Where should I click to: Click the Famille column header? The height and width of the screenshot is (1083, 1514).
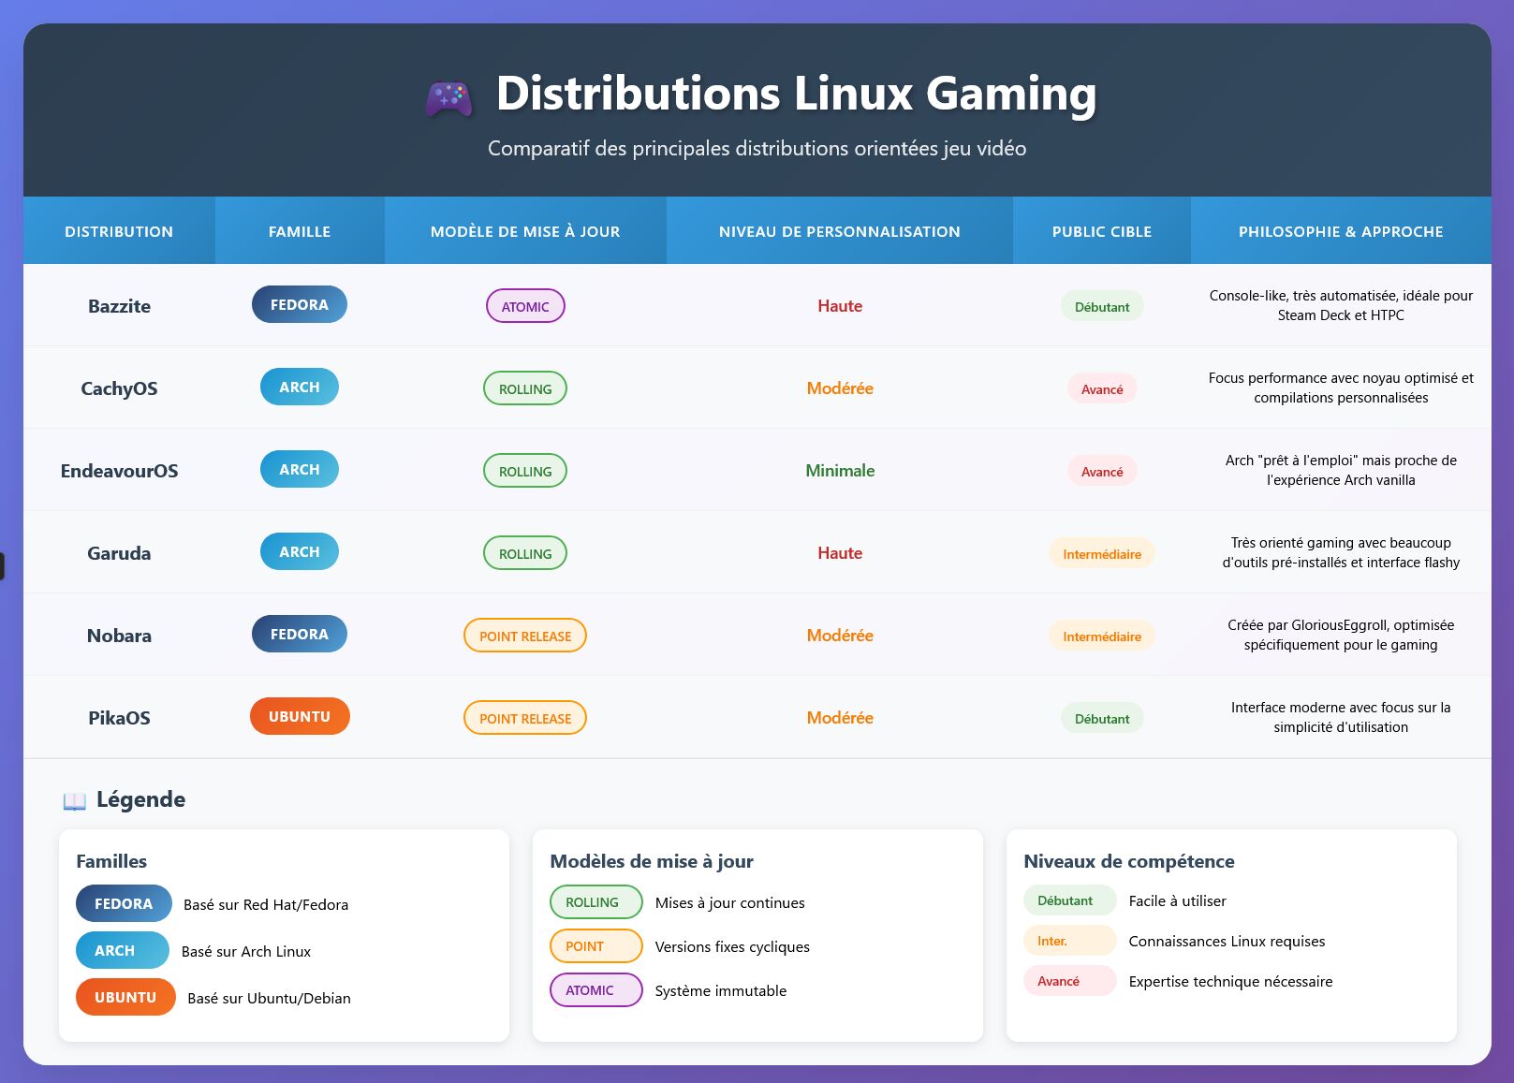tap(300, 231)
